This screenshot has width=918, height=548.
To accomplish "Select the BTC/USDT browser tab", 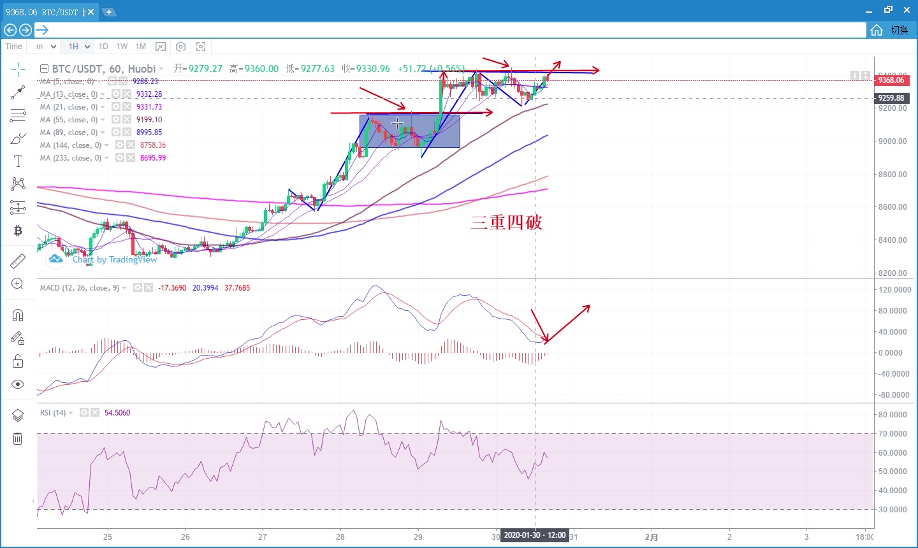I will (50, 11).
